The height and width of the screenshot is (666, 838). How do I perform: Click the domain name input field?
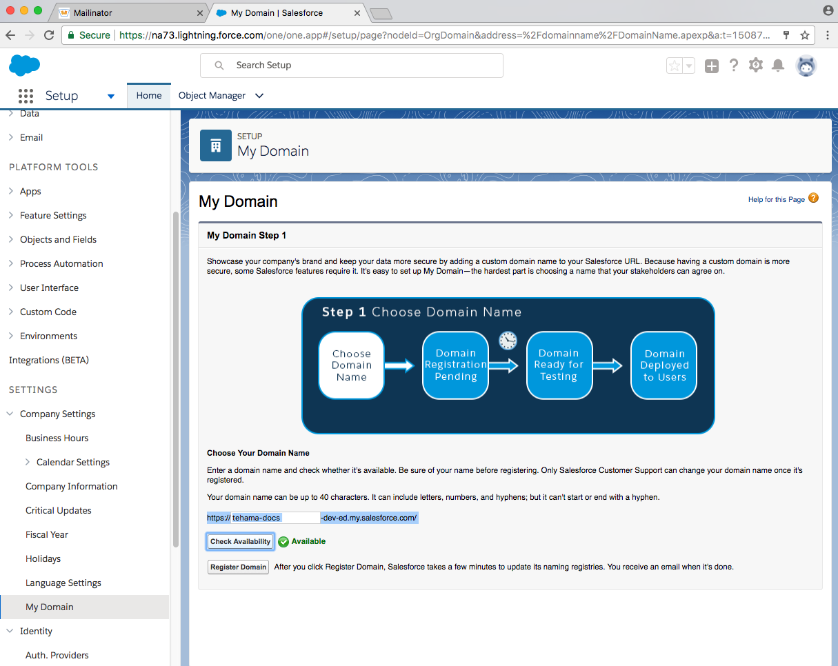(275, 518)
